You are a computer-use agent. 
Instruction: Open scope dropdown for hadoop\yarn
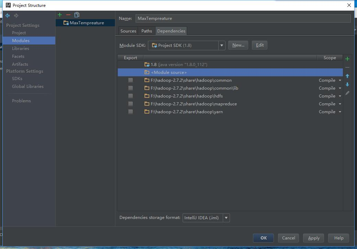tap(340, 112)
